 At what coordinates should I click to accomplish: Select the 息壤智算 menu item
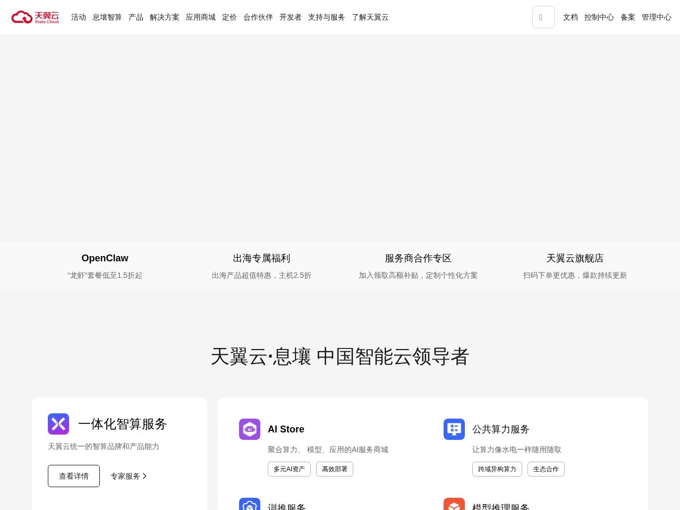tap(107, 17)
